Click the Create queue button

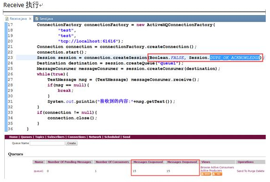71,143
